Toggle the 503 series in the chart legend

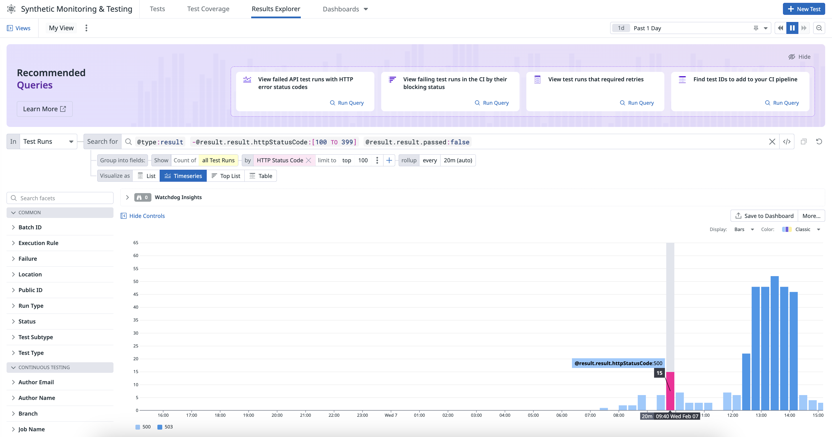[x=165, y=427]
